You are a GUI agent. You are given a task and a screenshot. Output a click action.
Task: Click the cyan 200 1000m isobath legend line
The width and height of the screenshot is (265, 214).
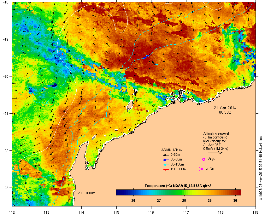point(85,196)
